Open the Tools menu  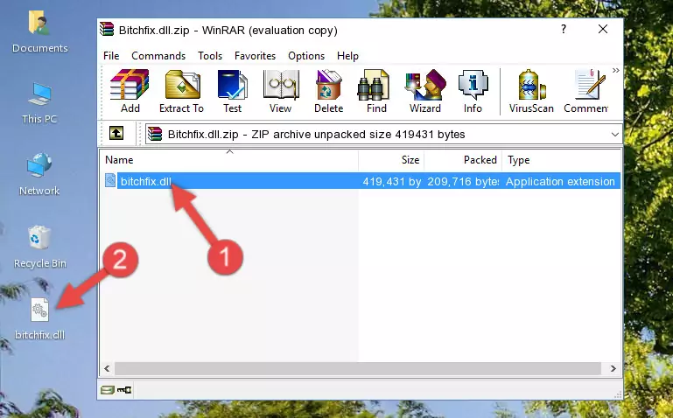coord(210,56)
